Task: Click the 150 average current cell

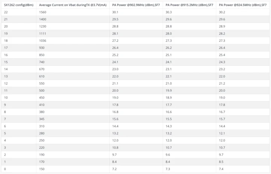Action: click(x=42, y=169)
